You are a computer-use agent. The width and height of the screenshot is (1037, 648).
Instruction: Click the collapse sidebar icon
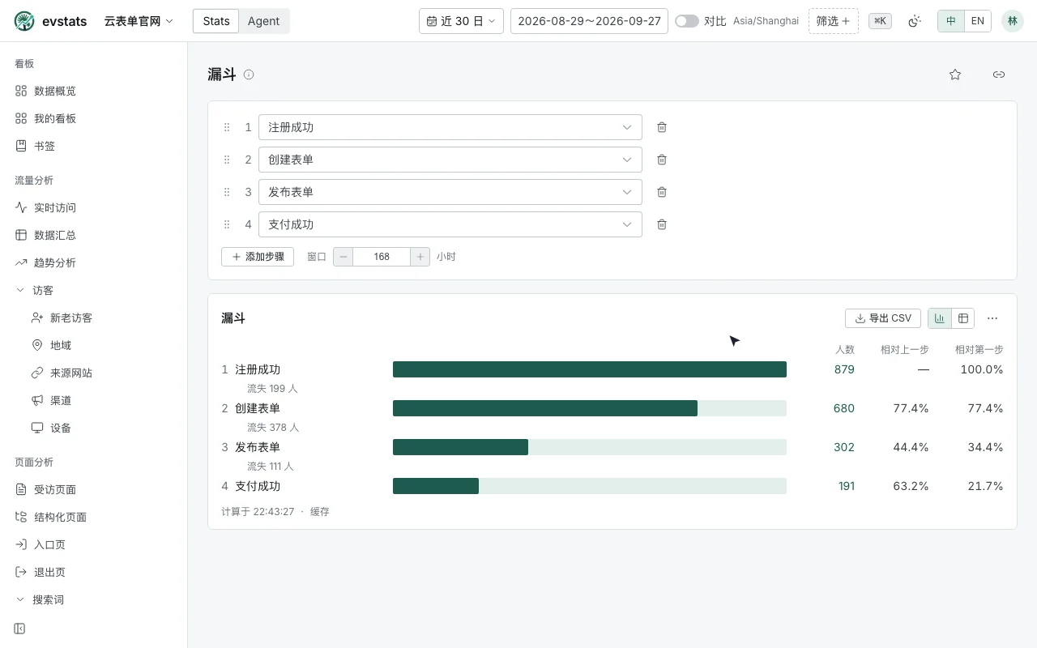tap(19, 629)
